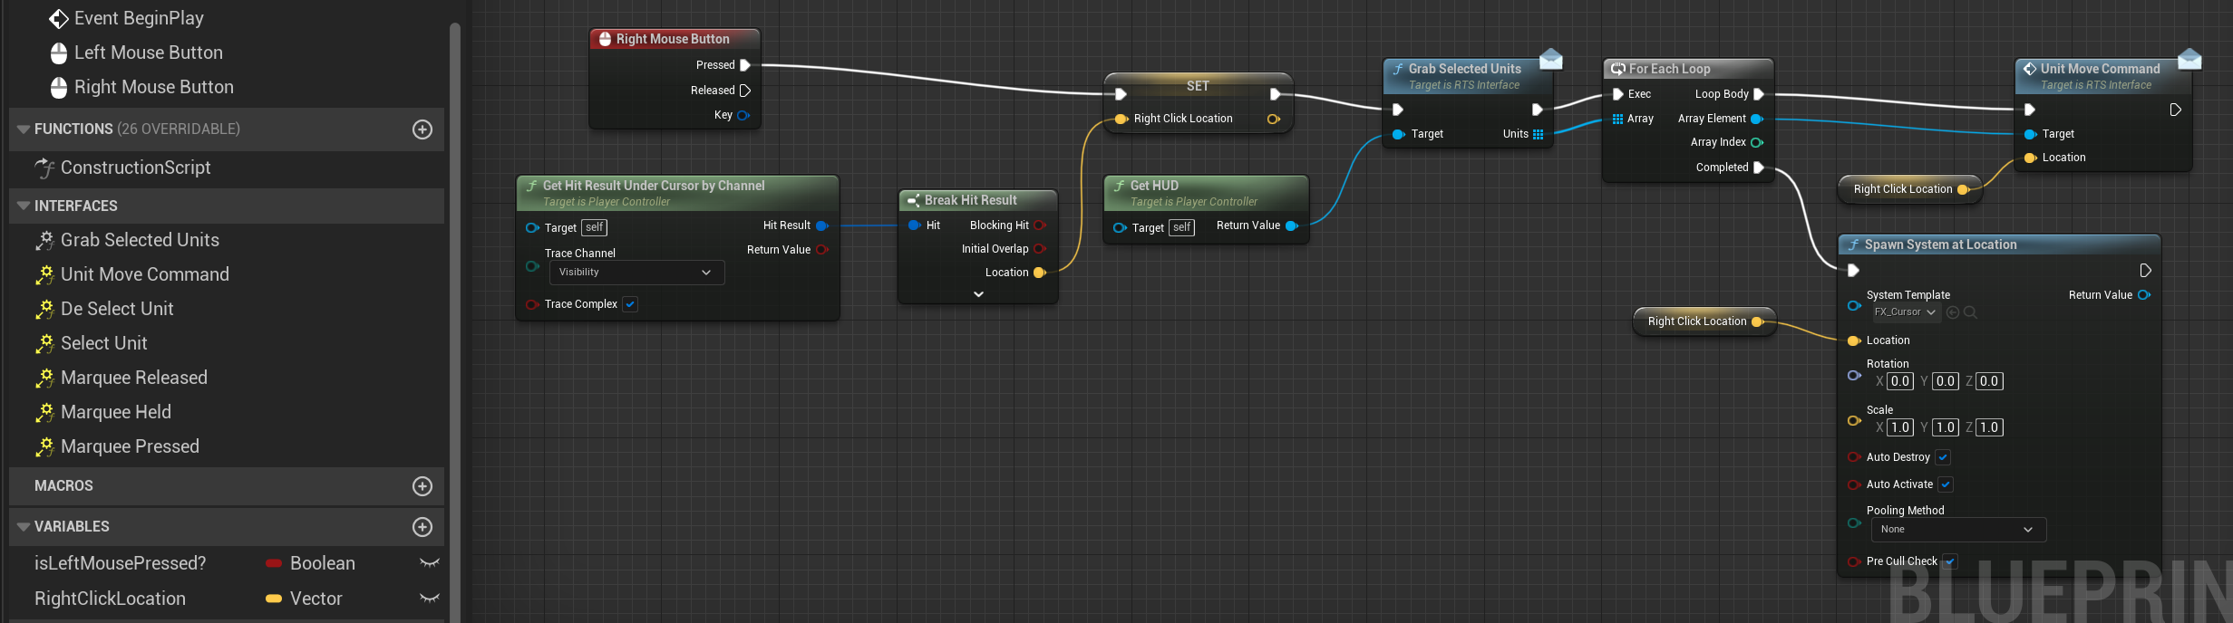Open the Trace Channel Visibility dropdown

(636, 273)
